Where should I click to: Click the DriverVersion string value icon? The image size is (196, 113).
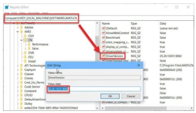104,56
